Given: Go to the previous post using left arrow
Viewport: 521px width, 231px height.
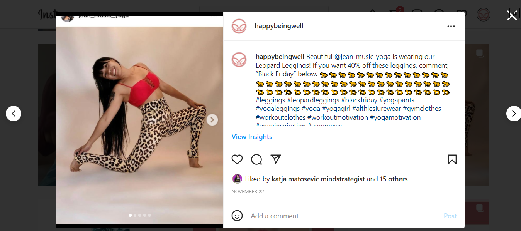Looking at the screenshot, I should [14, 114].
